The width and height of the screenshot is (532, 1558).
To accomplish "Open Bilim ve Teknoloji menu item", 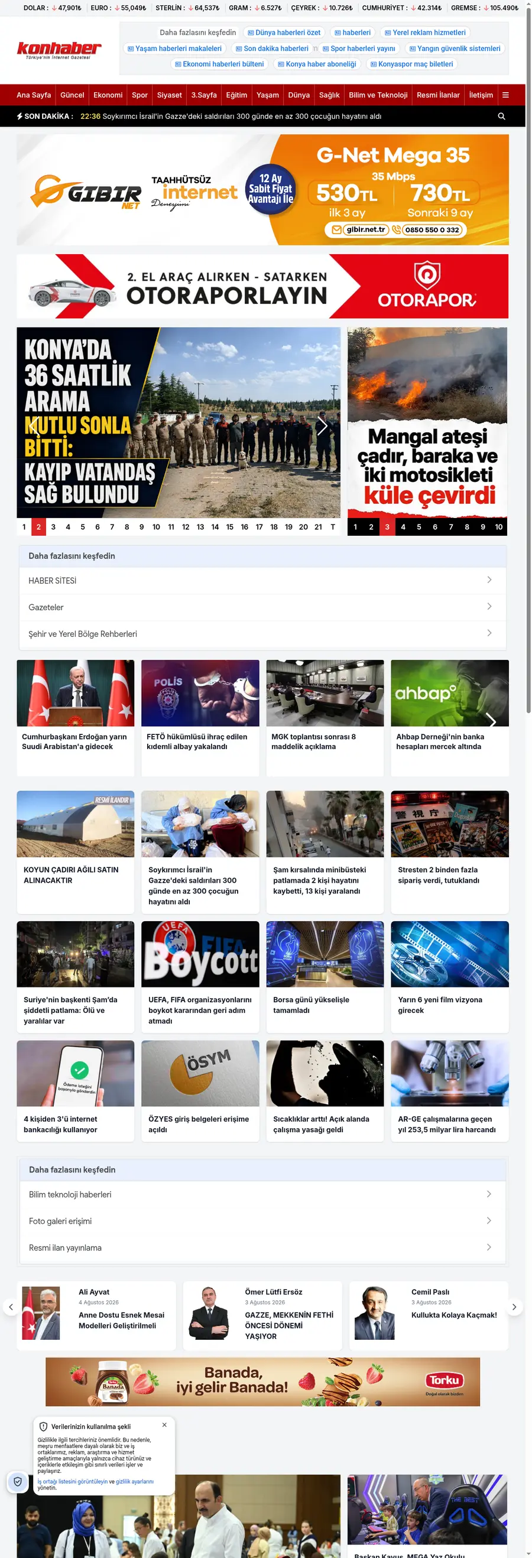I will pos(378,95).
